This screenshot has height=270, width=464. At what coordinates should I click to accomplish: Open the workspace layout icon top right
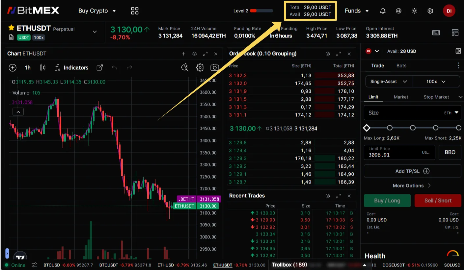[455, 33]
